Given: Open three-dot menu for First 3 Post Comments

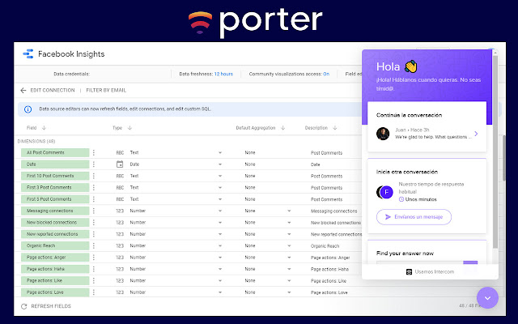Looking at the screenshot, I should (x=94, y=187).
